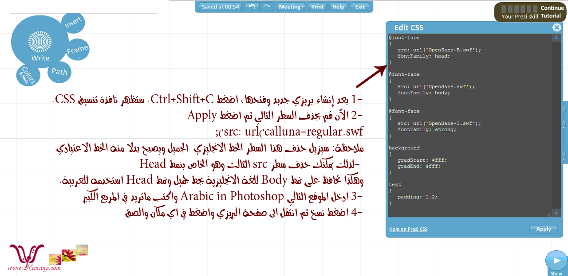Screen dimensions: 568x276
Task: Click the Your Prezi skill indicator
Action: pyautogui.click(x=520, y=12)
